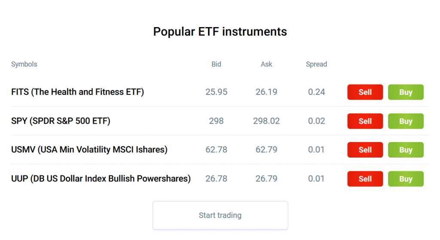The height and width of the screenshot is (240, 440).
Task: Buy USMV USA Min Volatility ETF
Action: (x=406, y=150)
